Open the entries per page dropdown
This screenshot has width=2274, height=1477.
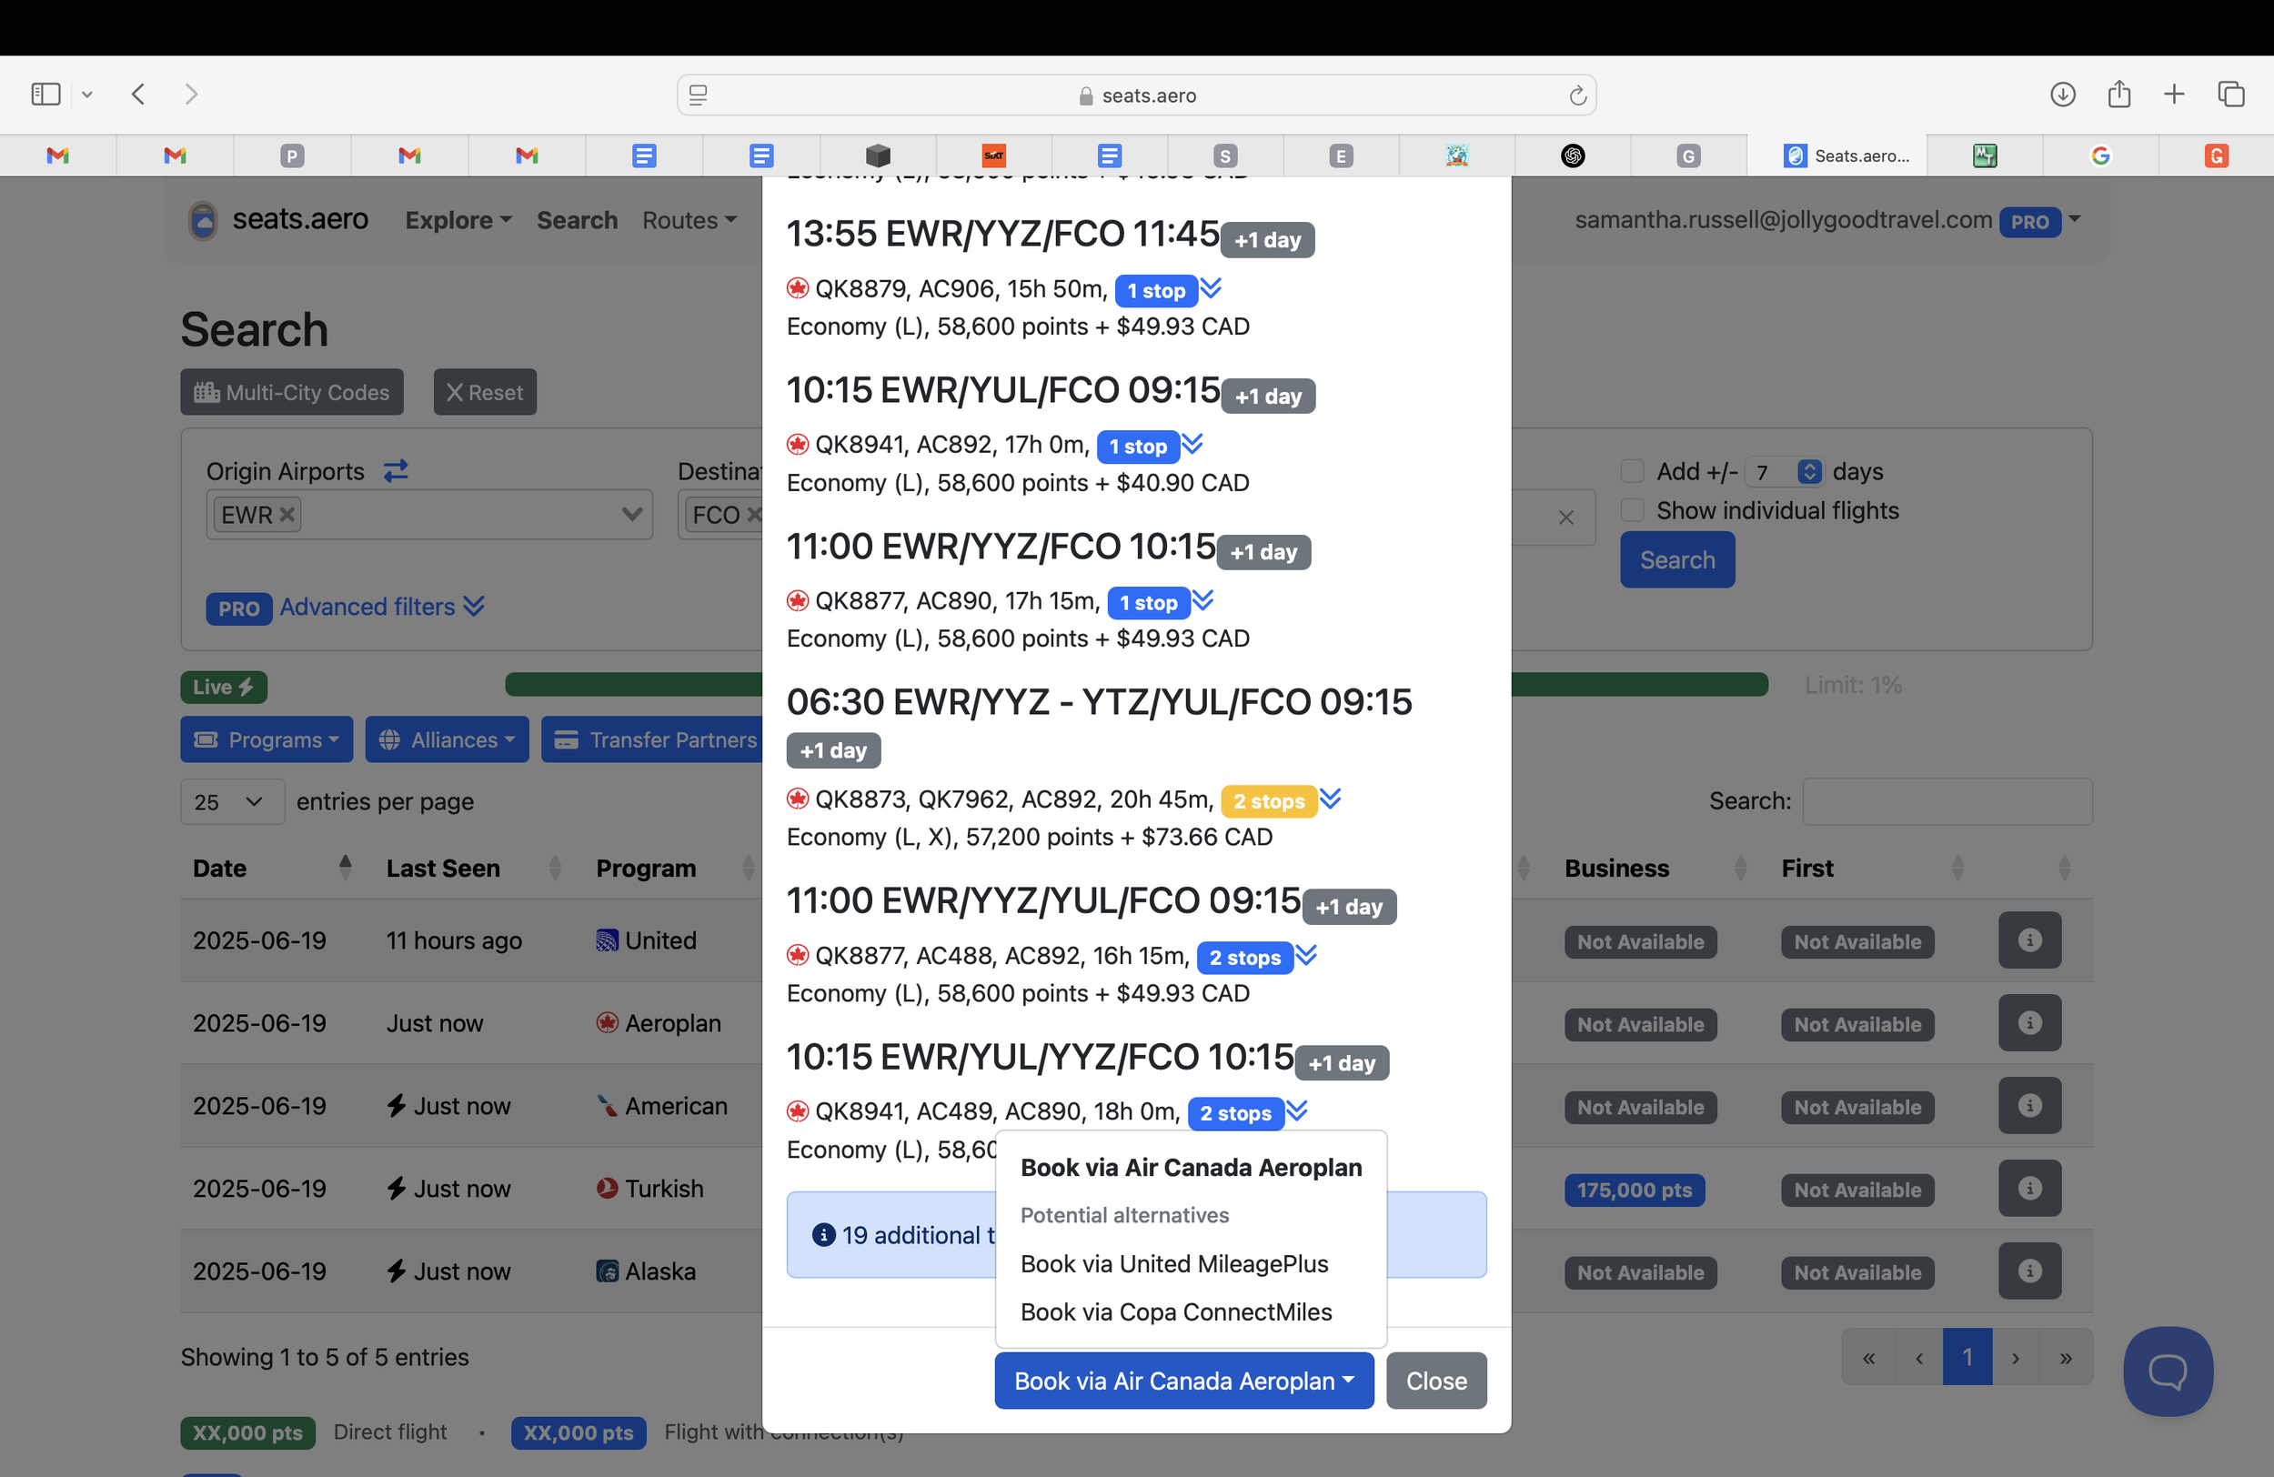(x=231, y=801)
